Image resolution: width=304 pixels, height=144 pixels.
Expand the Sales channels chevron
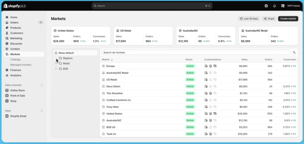42,85
